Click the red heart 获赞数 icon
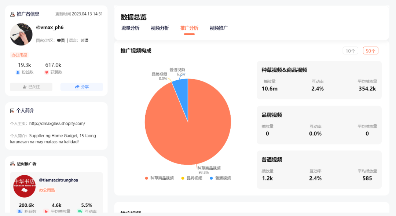Image resolution: width=396 pixels, height=216 pixels. tap(47, 72)
